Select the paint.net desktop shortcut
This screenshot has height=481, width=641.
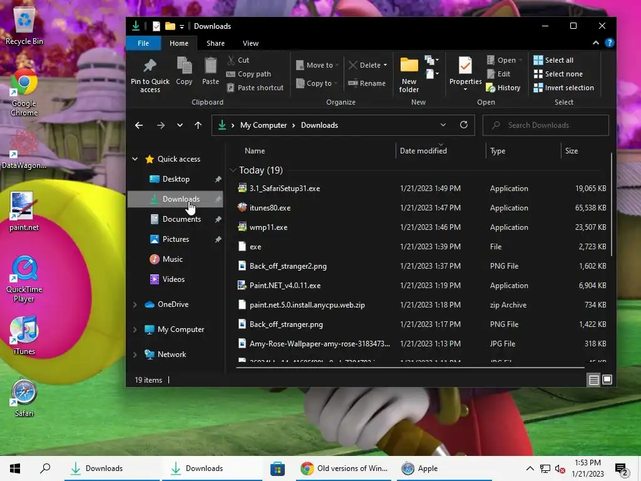pyautogui.click(x=24, y=211)
